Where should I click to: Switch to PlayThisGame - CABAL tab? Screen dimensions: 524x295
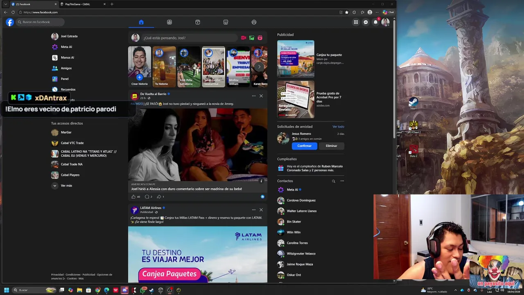[x=83, y=4]
